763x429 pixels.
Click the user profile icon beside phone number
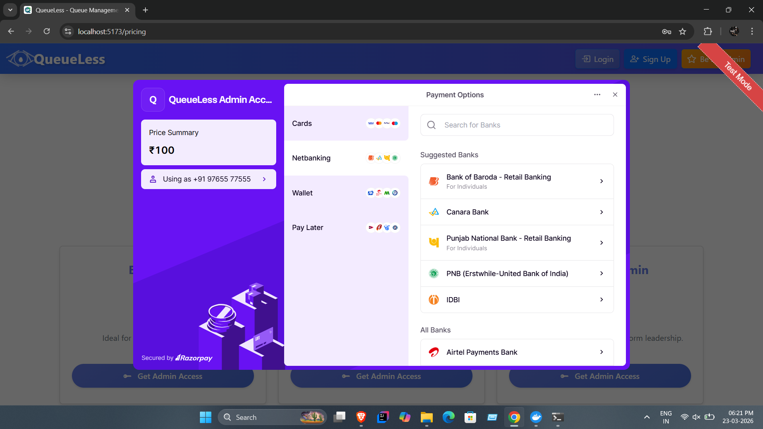click(153, 179)
